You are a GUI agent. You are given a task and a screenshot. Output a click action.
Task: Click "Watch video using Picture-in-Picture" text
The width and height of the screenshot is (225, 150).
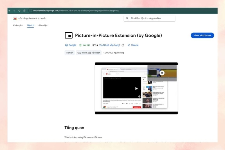point(83,137)
